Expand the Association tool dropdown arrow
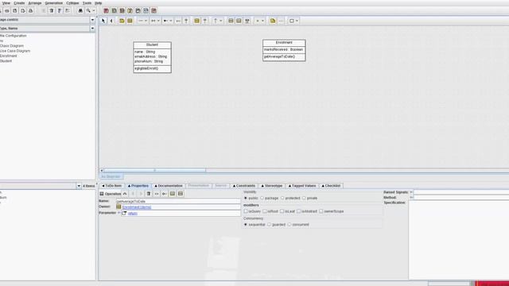This screenshot has width=509, height=286. 146,21
